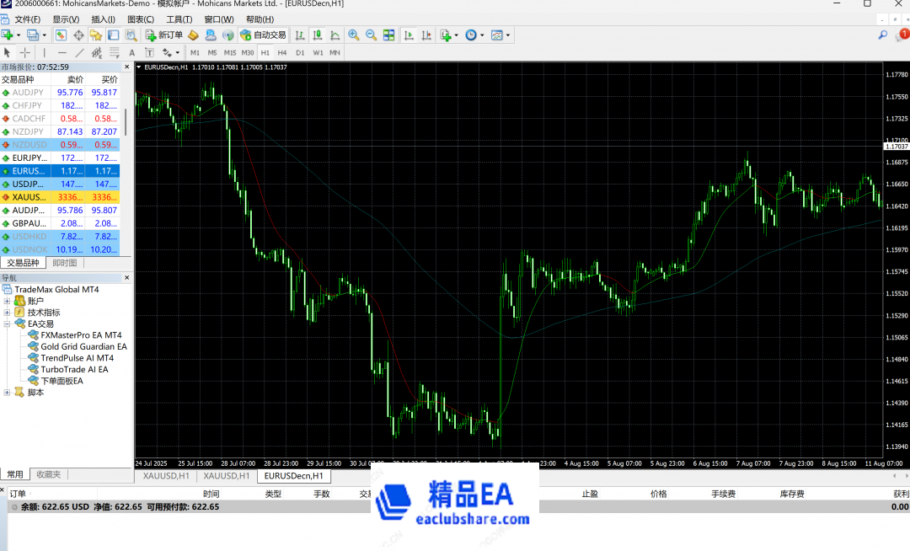The height and width of the screenshot is (551, 910).
Task: Switch chart to line chart icon
Action: pyautogui.click(x=335, y=35)
